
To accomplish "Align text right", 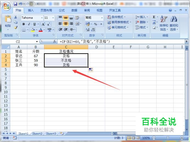I will (x=71, y=24).
